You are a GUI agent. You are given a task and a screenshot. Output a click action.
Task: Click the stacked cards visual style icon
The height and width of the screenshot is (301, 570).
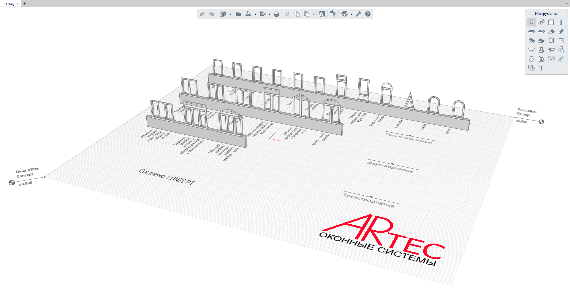pos(344,14)
